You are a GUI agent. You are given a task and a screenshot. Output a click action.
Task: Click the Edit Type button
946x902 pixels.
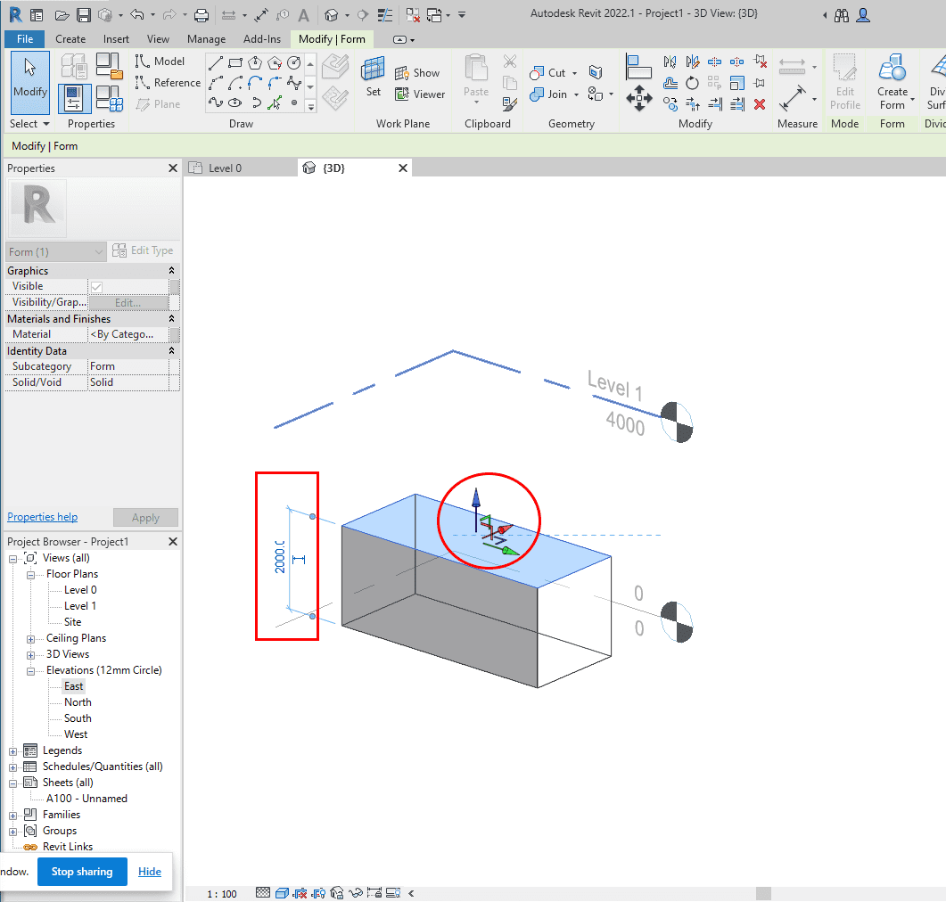(x=144, y=250)
